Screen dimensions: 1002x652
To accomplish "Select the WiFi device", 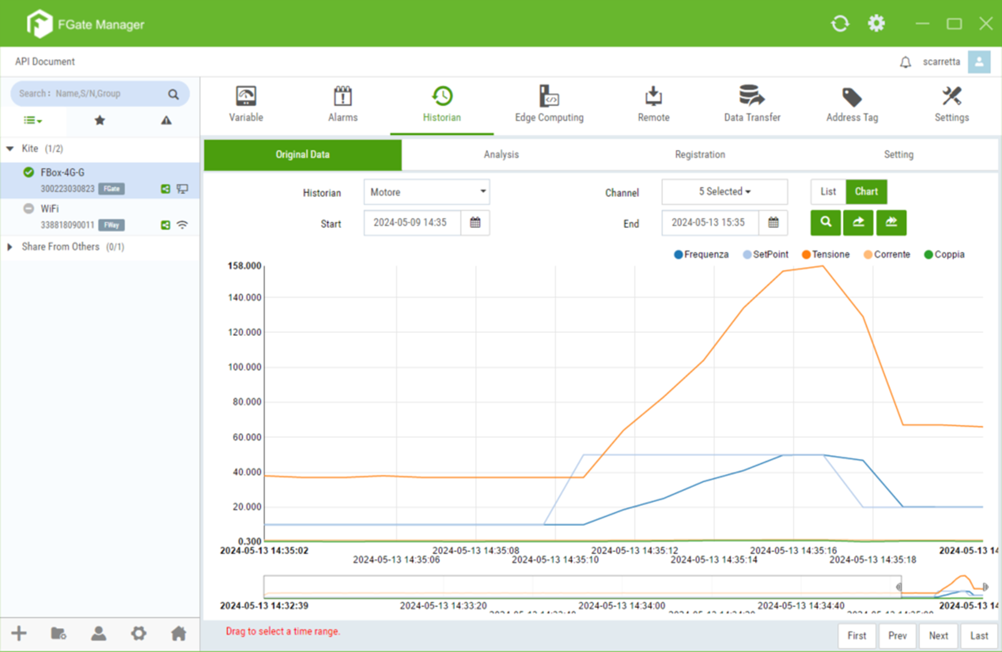I will pos(100,217).
